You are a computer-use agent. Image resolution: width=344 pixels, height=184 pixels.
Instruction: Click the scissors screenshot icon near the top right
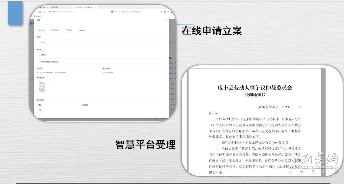(x=161, y=12)
